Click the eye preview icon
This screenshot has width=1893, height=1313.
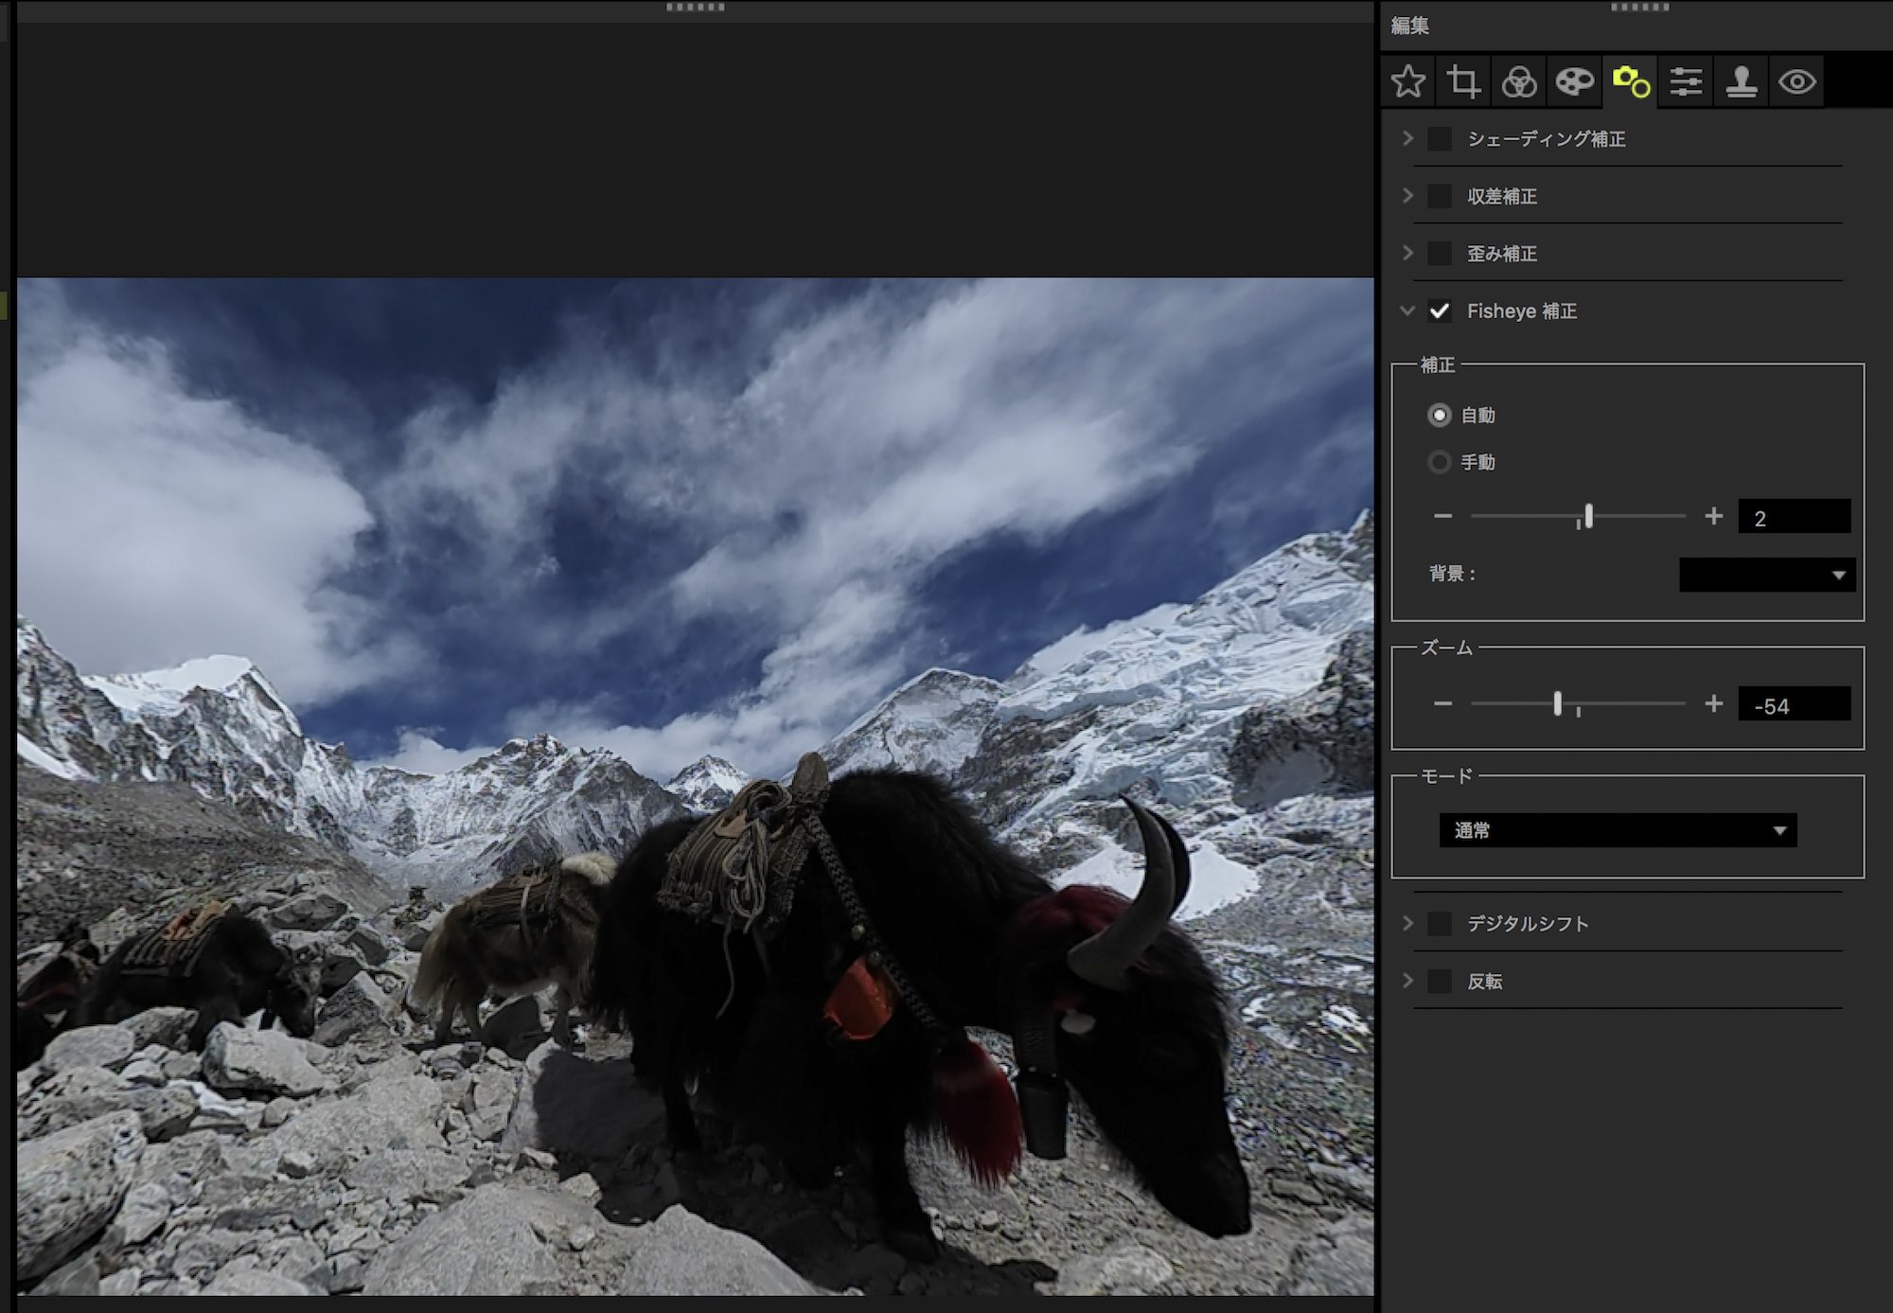tap(1796, 81)
